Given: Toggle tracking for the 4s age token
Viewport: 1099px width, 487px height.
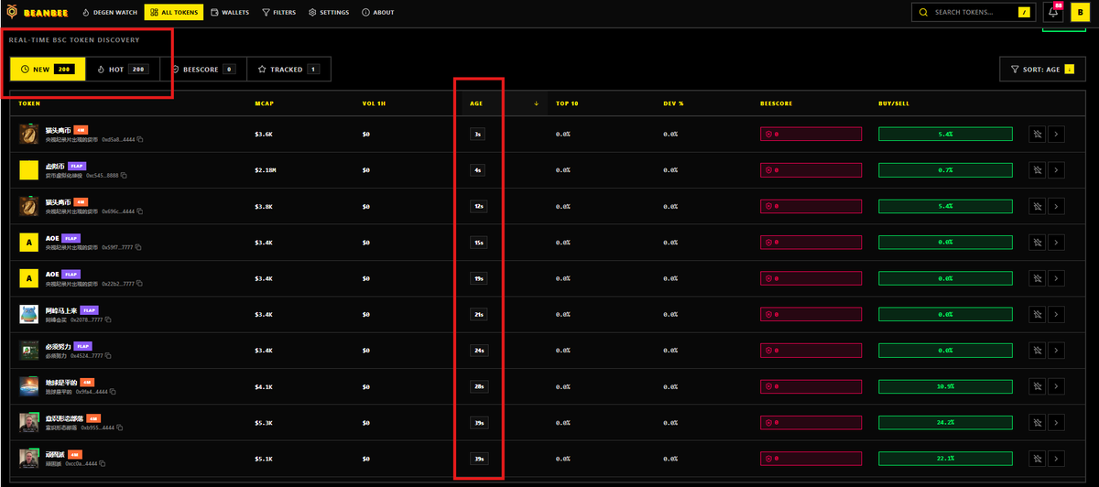Looking at the screenshot, I should click(x=1037, y=169).
